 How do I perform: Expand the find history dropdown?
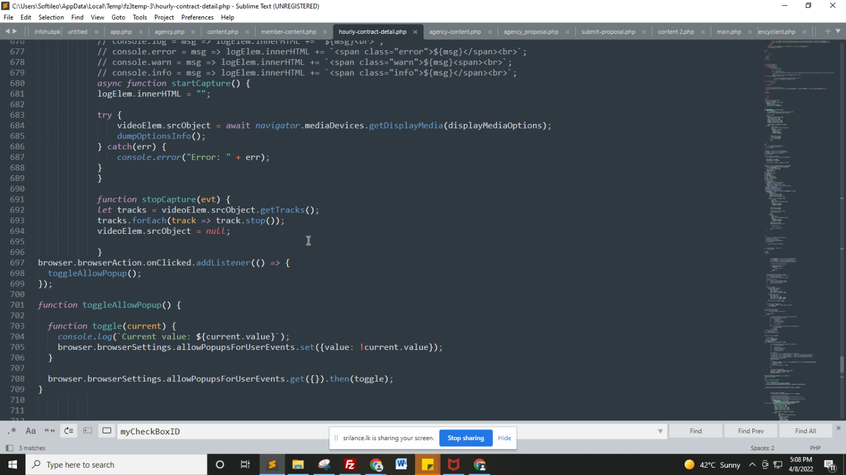coord(660,432)
